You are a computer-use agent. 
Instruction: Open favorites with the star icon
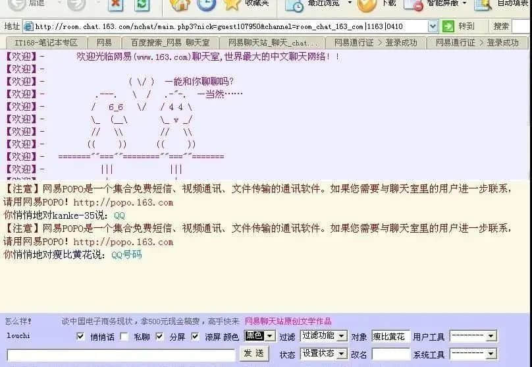coord(232,5)
